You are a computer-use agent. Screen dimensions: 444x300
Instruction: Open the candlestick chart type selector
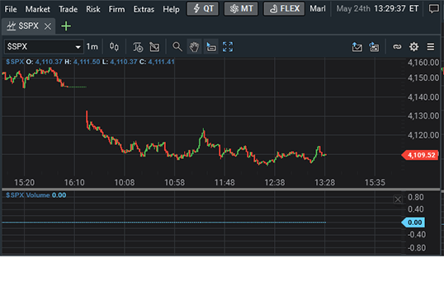(x=114, y=47)
